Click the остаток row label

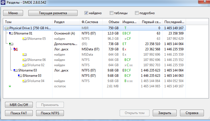point(60,86)
